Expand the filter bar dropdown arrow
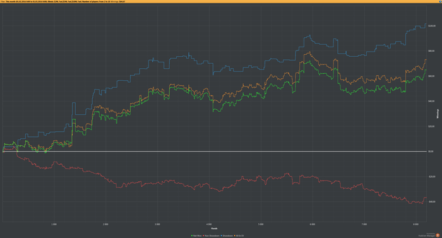Viewport: 442px width, 238px height. click(x=439, y=1)
